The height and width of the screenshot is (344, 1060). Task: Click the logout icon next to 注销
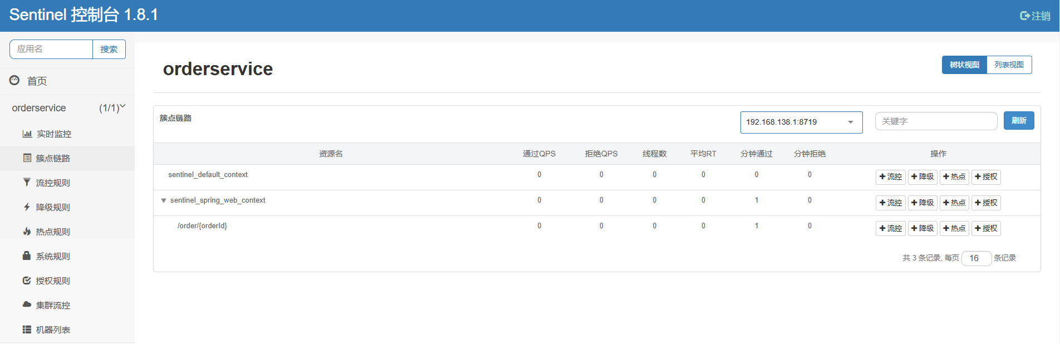(1024, 16)
